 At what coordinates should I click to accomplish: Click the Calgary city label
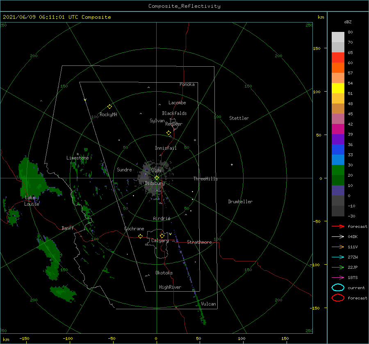(160, 241)
